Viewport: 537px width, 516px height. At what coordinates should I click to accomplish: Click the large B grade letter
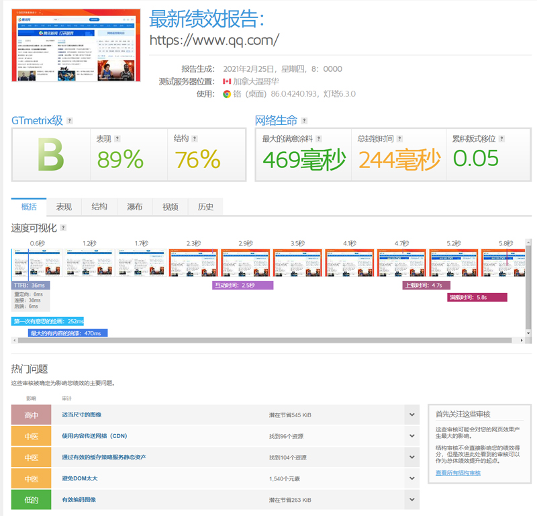tap(51, 155)
